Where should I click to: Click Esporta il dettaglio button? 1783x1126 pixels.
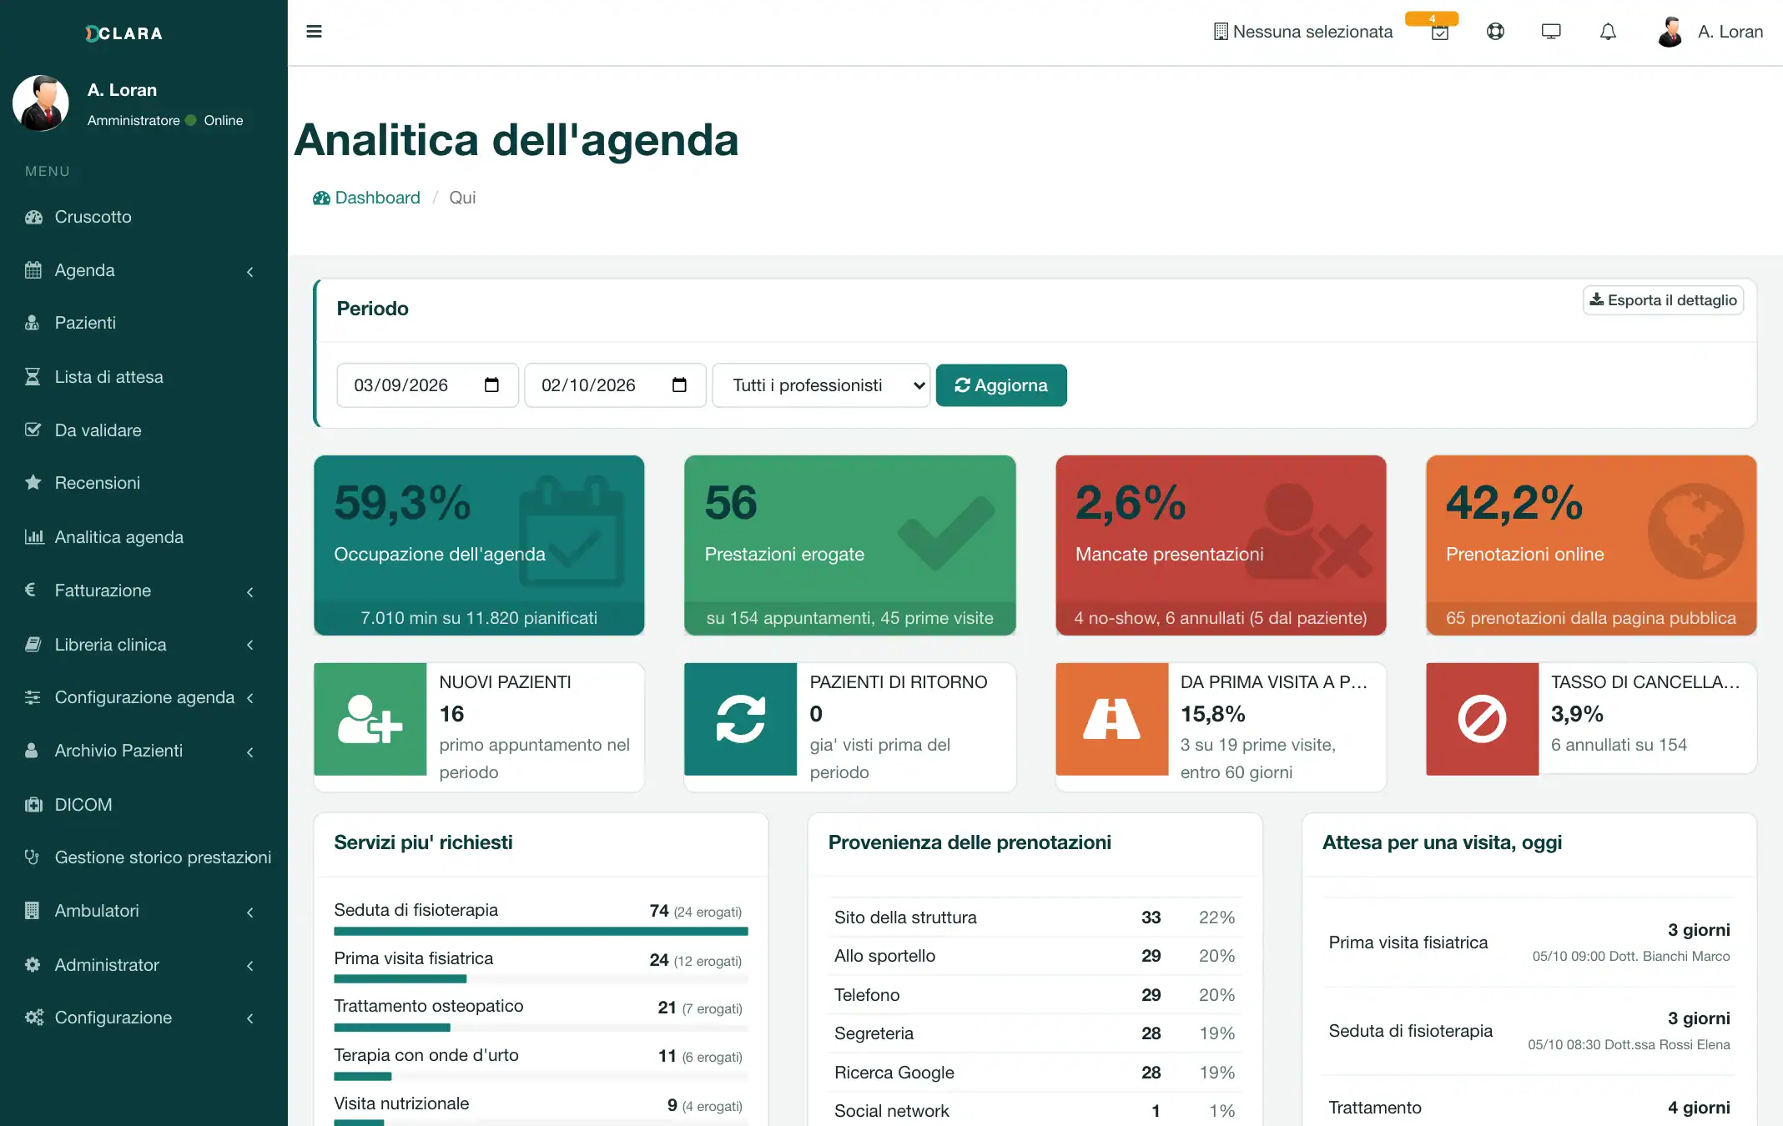coord(1663,300)
